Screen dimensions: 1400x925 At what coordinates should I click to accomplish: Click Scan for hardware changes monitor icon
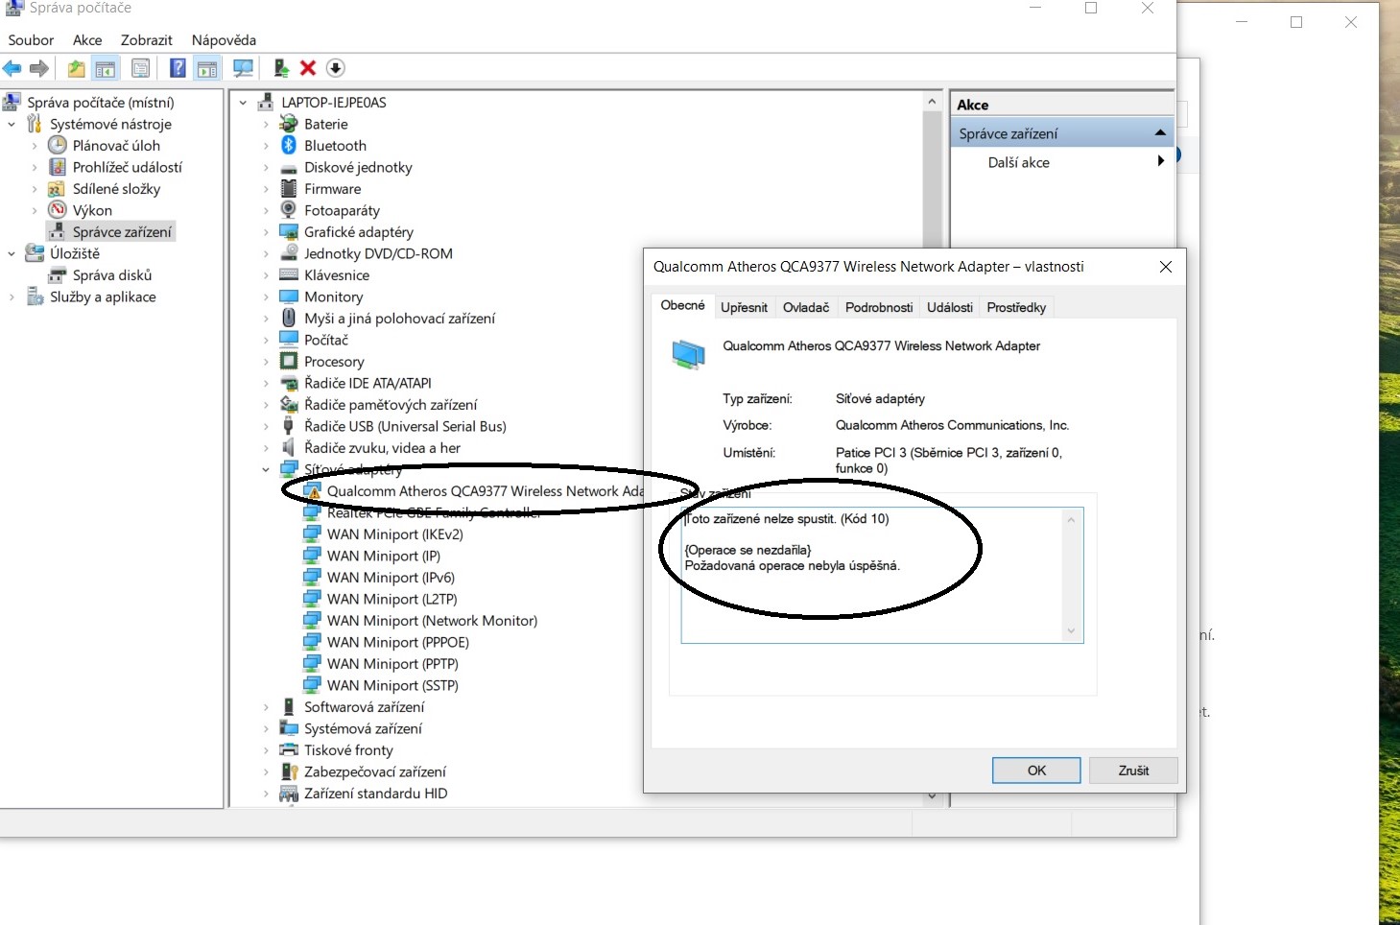pyautogui.click(x=244, y=68)
